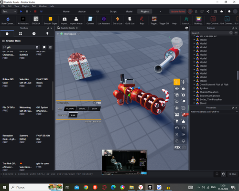Open the F3X help question mark
The width and height of the screenshot is (239, 191).
click(x=184, y=148)
